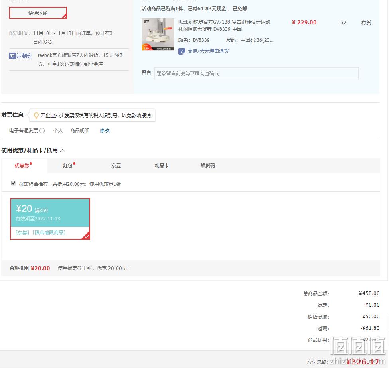The image size is (389, 368).
Task: Click the 总商品金额 value ¥458.00
Action: (369, 293)
